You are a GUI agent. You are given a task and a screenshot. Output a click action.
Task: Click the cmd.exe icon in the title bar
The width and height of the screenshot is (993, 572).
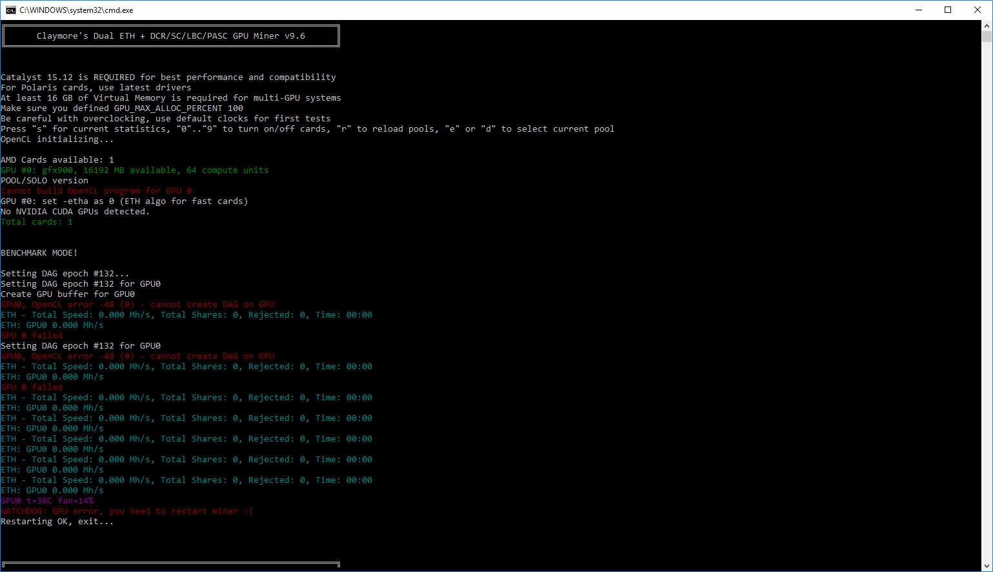11,10
